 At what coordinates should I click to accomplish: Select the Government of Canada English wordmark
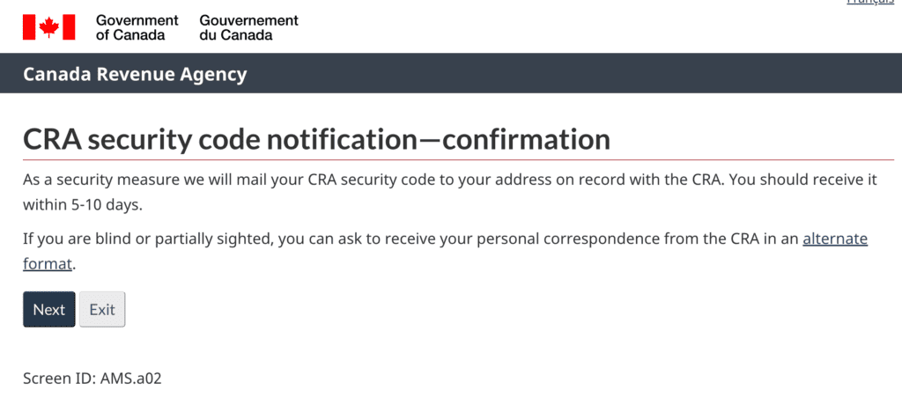tap(137, 27)
